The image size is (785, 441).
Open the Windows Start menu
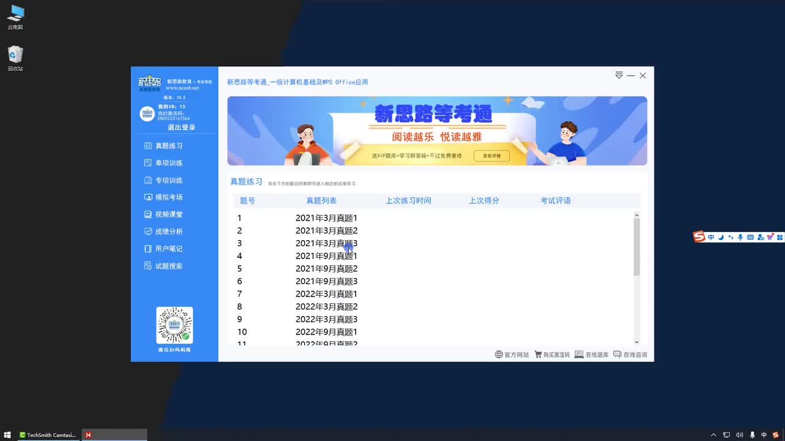[7, 435]
